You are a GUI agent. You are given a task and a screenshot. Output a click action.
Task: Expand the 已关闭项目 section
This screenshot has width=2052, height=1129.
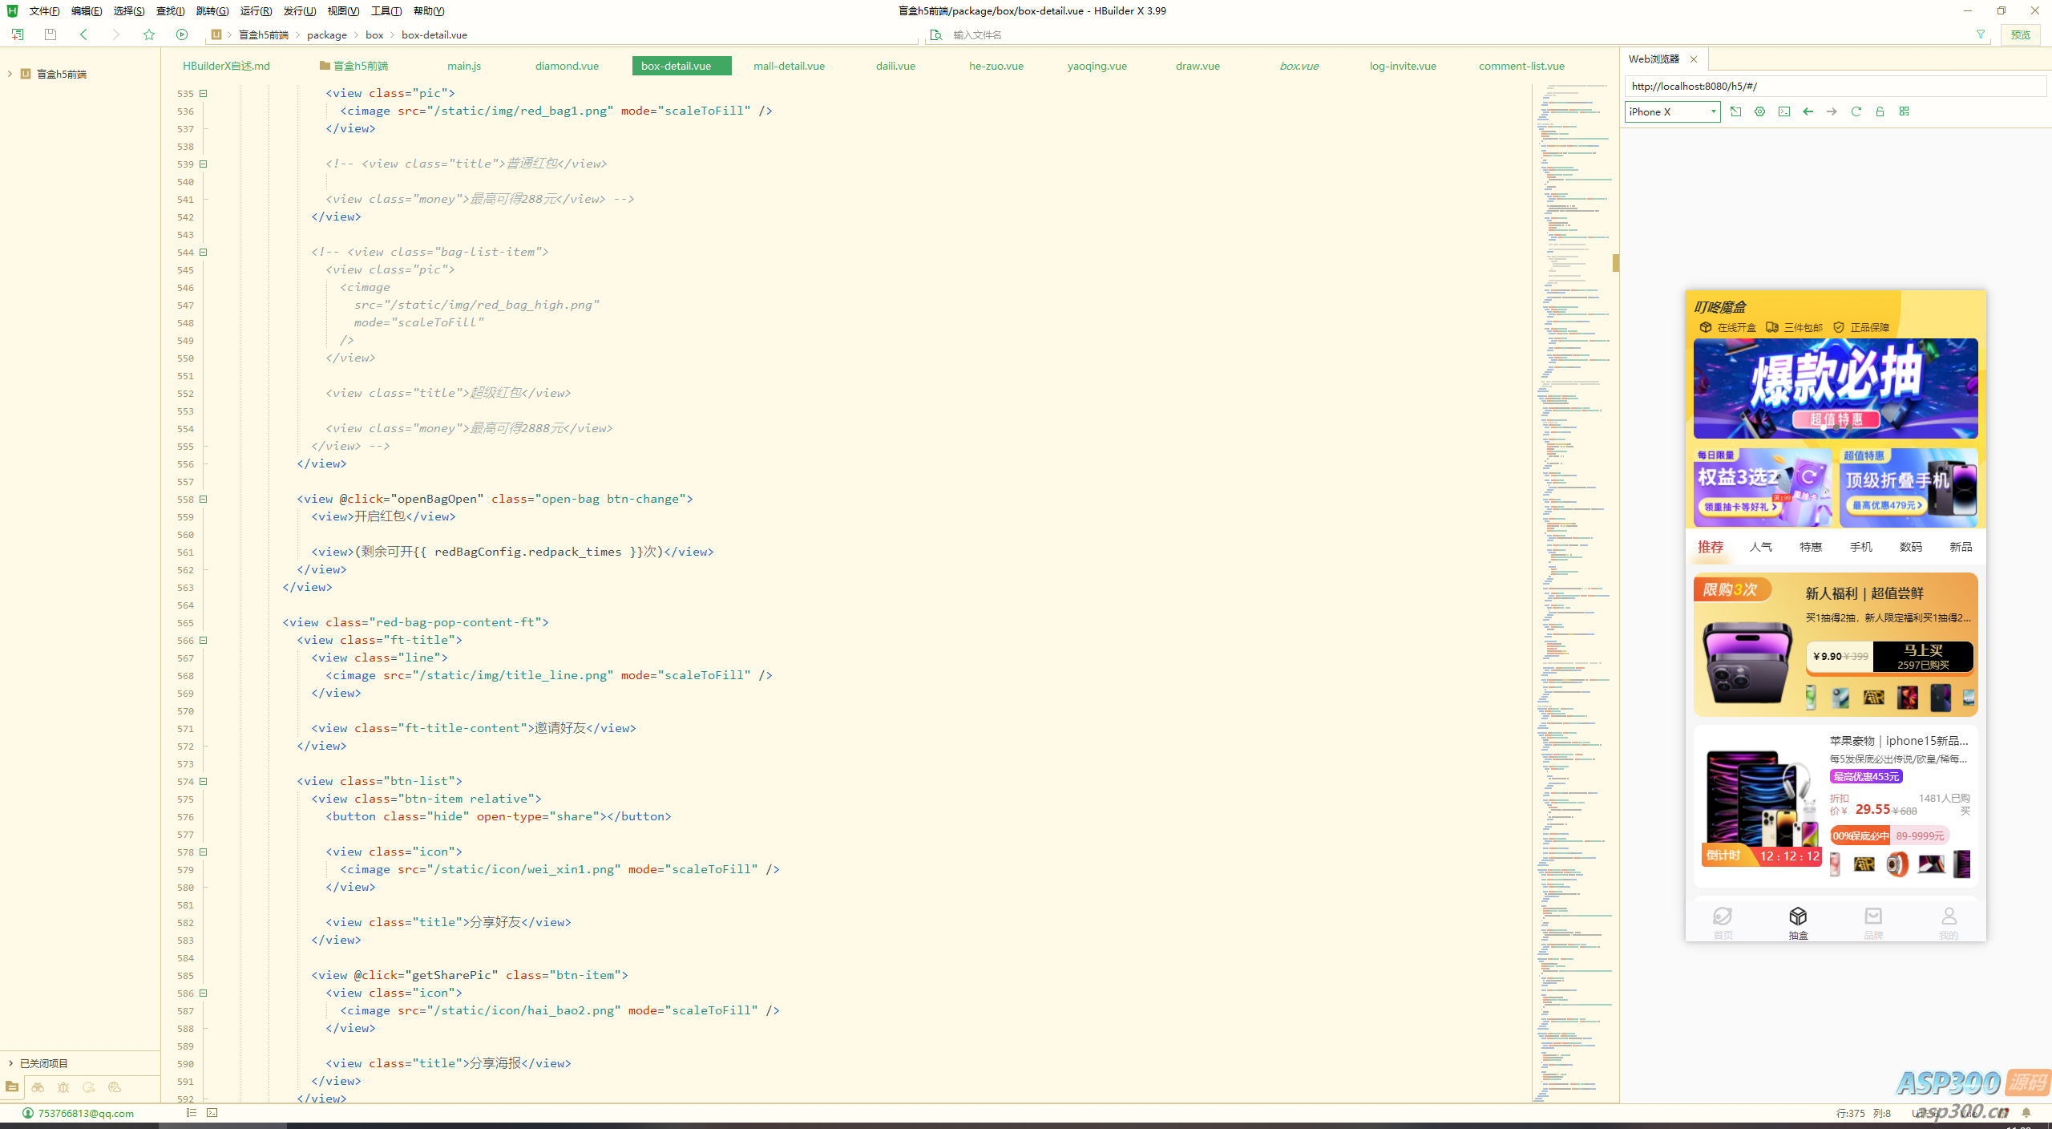click(x=10, y=1063)
